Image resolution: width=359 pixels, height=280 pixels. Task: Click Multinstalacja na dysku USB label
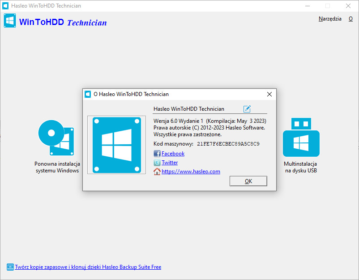[300, 167]
